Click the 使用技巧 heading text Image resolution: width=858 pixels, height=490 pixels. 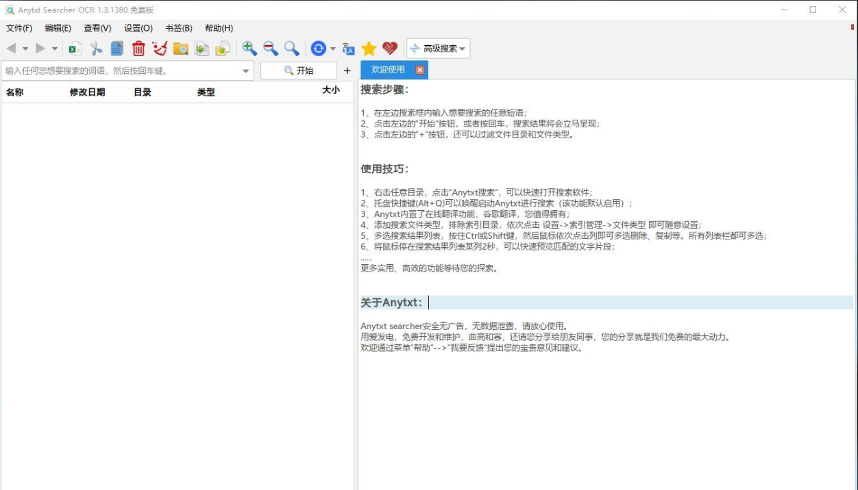coord(384,169)
